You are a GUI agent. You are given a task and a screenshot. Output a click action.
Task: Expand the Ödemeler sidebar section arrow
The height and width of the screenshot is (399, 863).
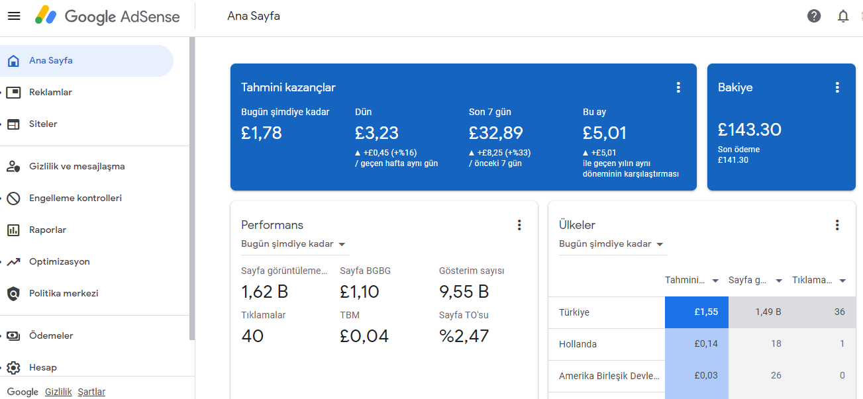click(1, 336)
